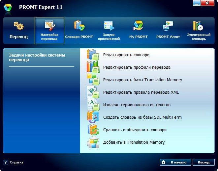
Task: Open Редактировать профили перевода text link
Action: point(137,67)
